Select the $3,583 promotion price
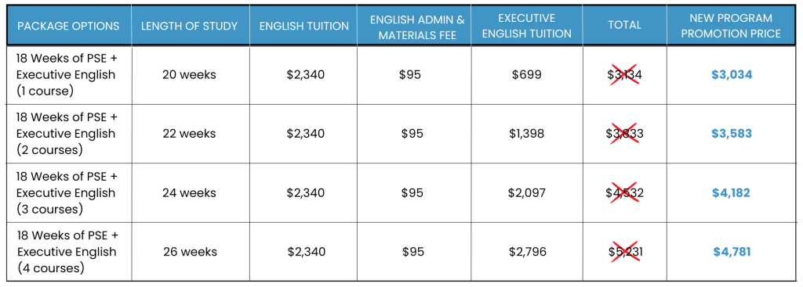 click(x=732, y=134)
